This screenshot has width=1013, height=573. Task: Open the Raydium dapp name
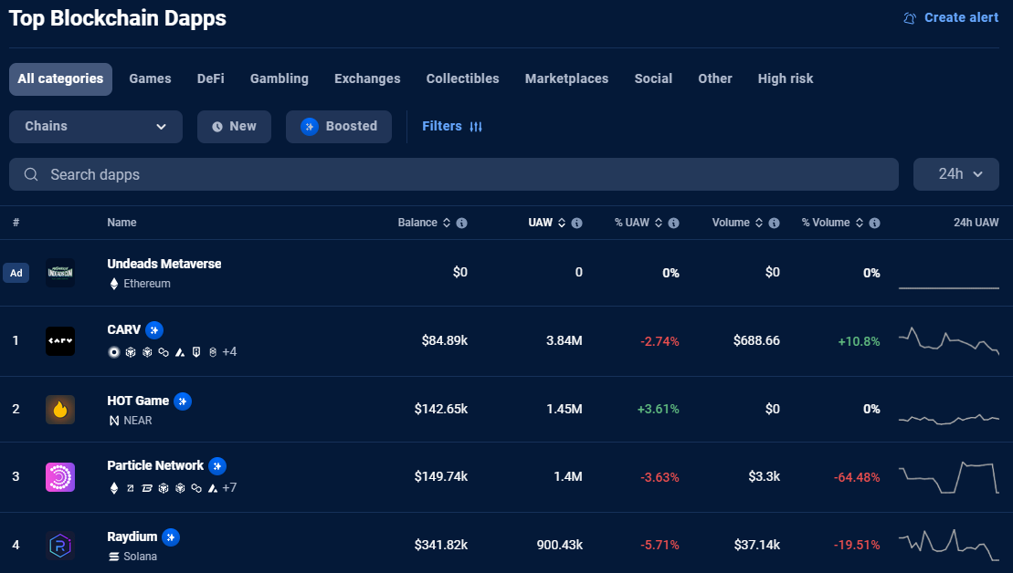[x=132, y=537]
